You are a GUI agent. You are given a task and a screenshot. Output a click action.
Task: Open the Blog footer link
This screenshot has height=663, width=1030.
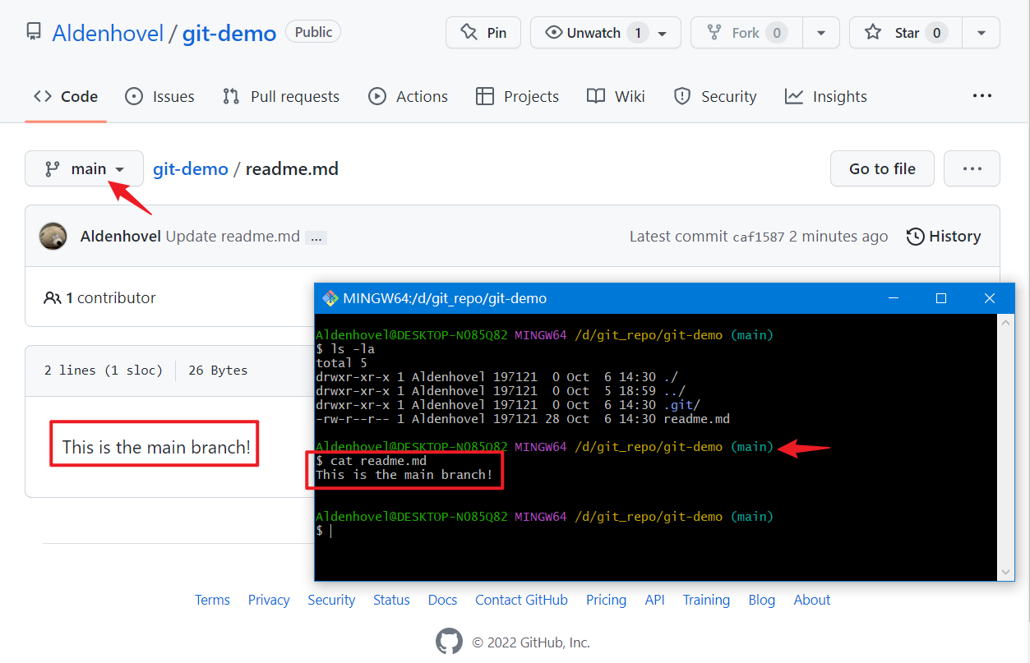click(x=761, y=600)
